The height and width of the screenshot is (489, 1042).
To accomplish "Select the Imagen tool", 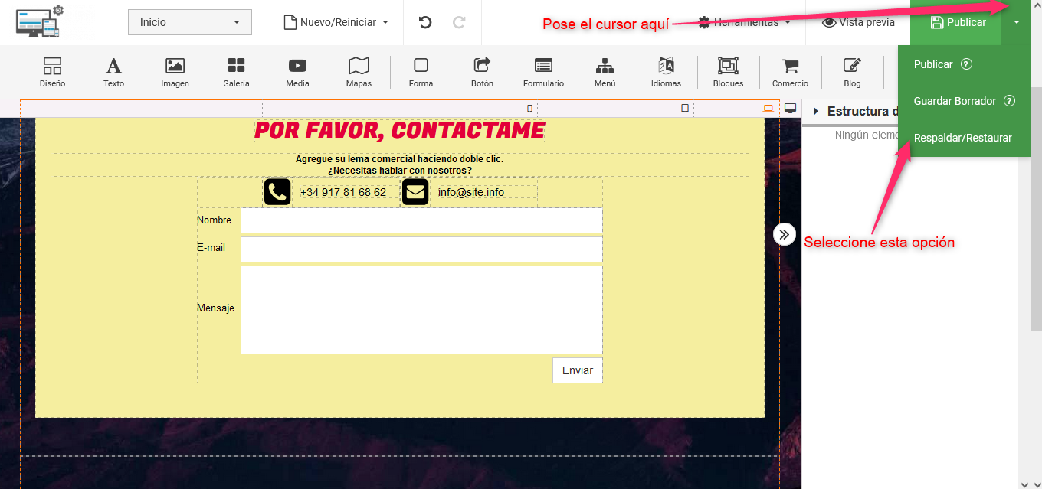I will pyautogui.click(x=175, y=73).
